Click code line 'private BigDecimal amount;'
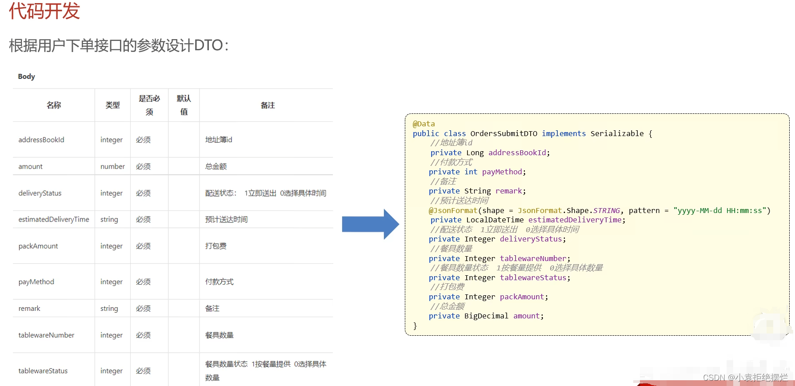This screenshot has height=386, width=795. point(486,316)
